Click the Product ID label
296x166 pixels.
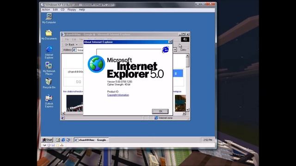coord(113,92)
